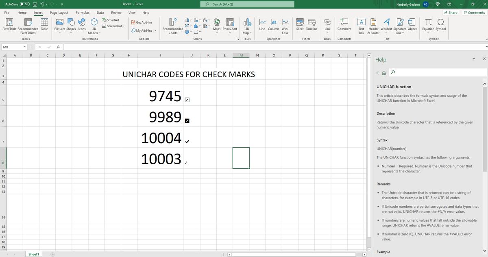The width and height of the screenshot is (488, 257).
Task: Undo the last action
Action: click(43, 4)
